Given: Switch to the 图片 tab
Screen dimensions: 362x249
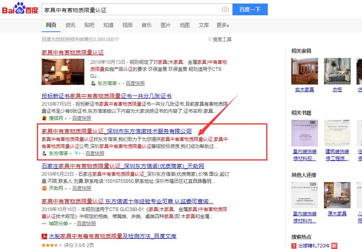Looking at the screenshot, I should (x=166, y=25).
